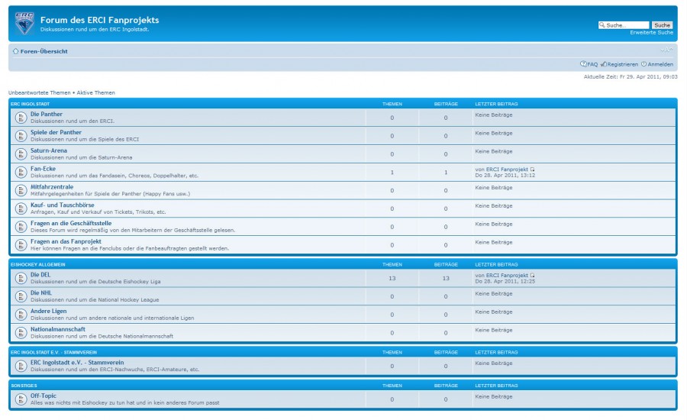Open the Off-Topic forum
Image resolution: width=687 pixels, height=420 pixels.
click(x=44, y=396)
